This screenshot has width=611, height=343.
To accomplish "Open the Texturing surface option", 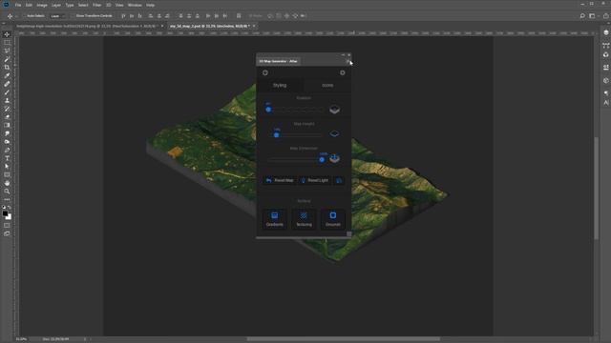I will coord(304,219).
